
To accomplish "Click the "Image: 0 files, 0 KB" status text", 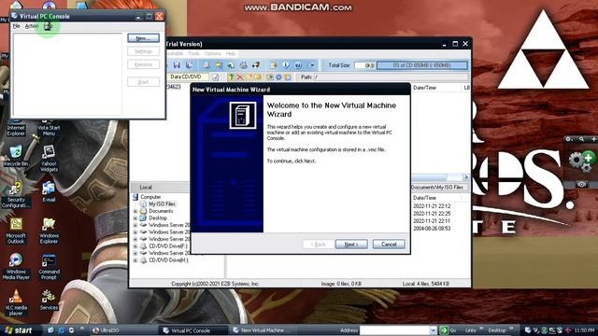I will (x=341, y=284).
